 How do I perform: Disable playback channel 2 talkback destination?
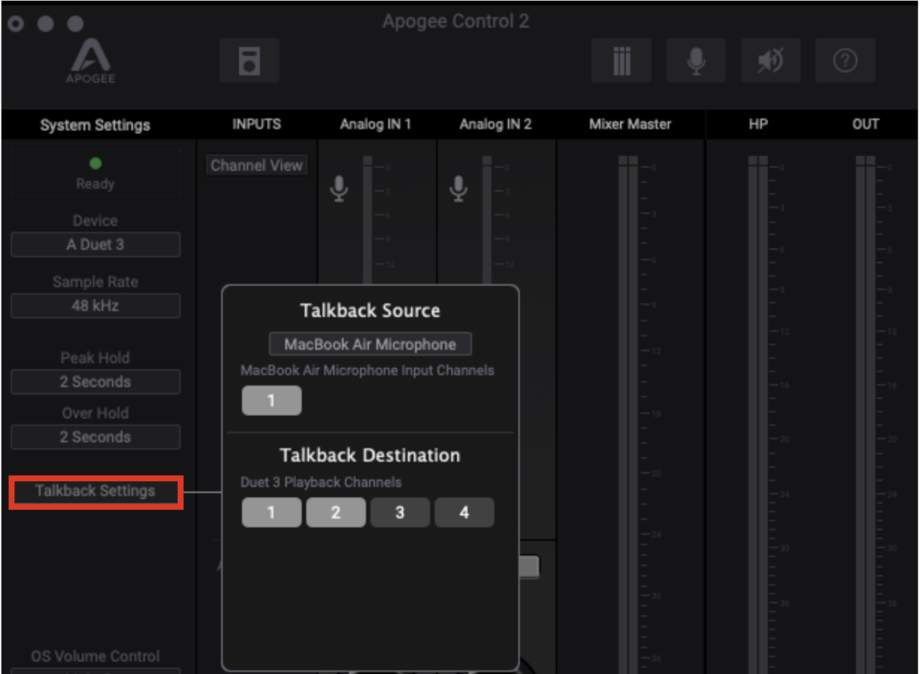pyautogui.click(x=336, y=512)
